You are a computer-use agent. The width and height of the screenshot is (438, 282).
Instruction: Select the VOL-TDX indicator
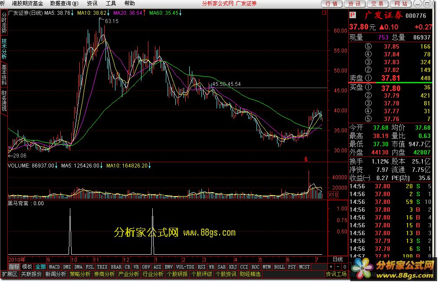185,267
